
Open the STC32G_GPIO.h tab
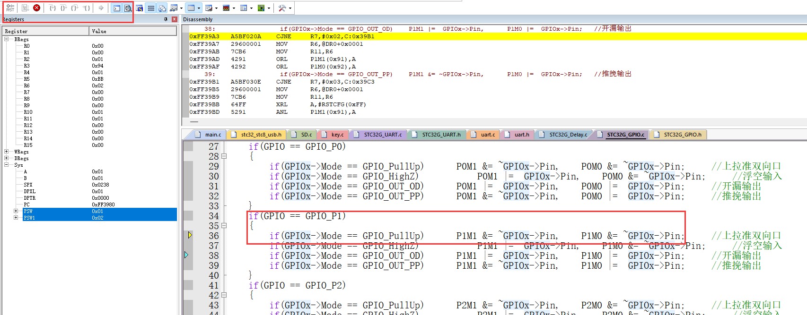pos(678,135)
